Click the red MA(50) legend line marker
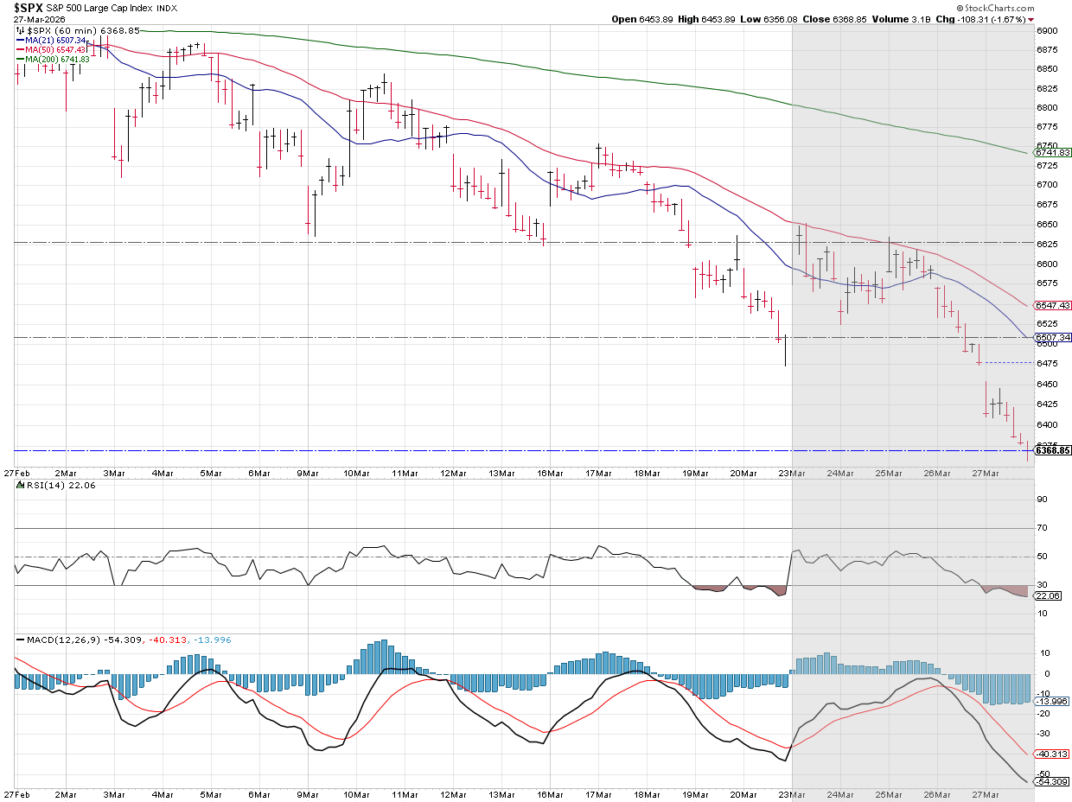Screen dimensions: 1072x802 tap(22, 49)
